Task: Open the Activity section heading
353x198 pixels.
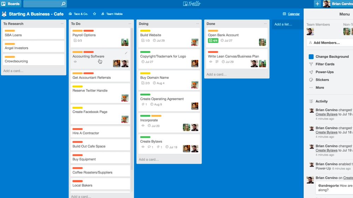Action: [322, 101]
